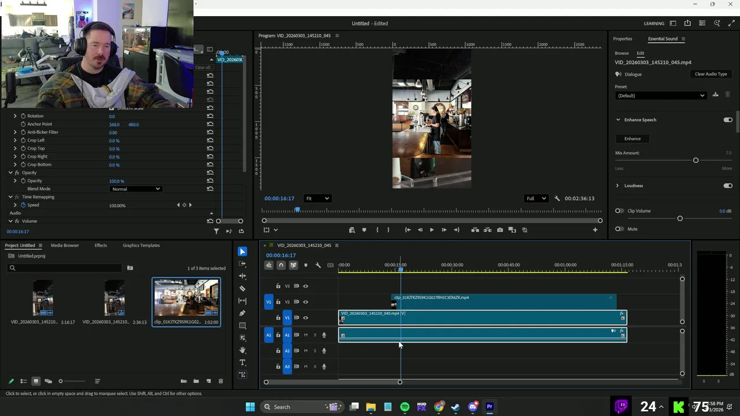Screen dimensions: 740x416
Task: Click the Enhance button
Action: (x=632, y=139)
